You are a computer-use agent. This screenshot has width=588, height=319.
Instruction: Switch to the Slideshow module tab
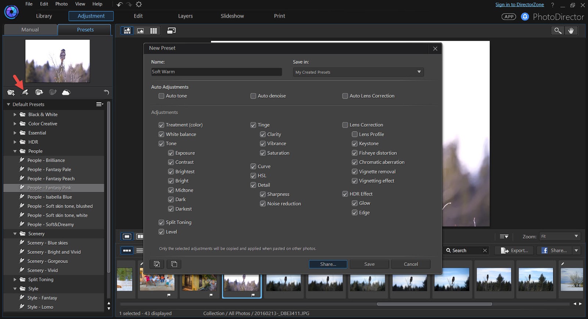[x=232, y=16]
